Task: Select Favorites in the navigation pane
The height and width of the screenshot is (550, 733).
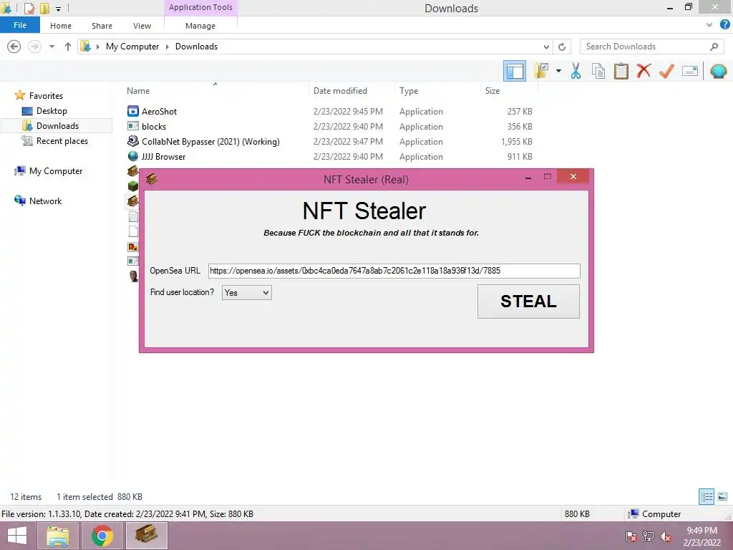Action: pyautogui.click(x=46, y=95)
